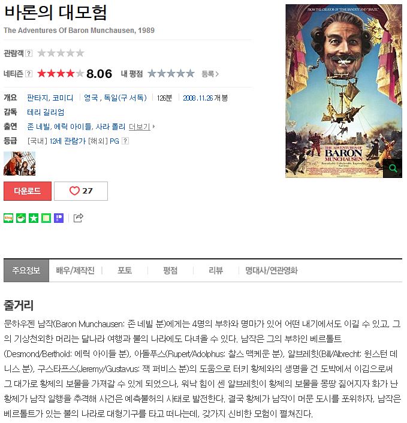The width and height of the screenshot is (407, 423).
Task: Click the red 다운로드 button
Action: 28,191
